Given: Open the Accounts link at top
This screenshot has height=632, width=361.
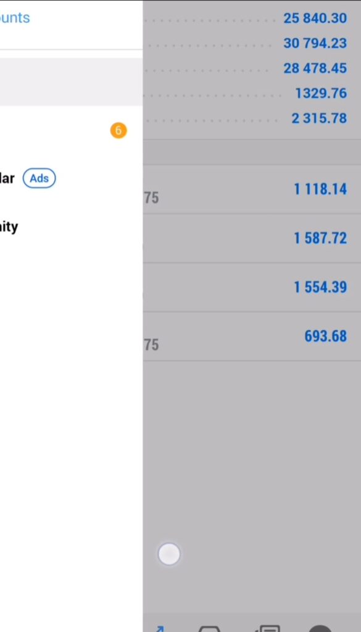Looking at the screenshot, I should point(15,18).
